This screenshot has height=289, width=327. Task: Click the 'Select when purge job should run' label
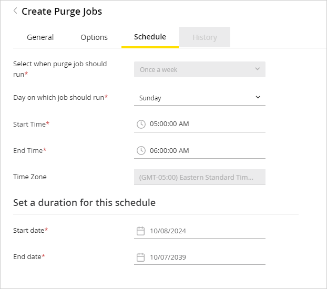(60, 69)
